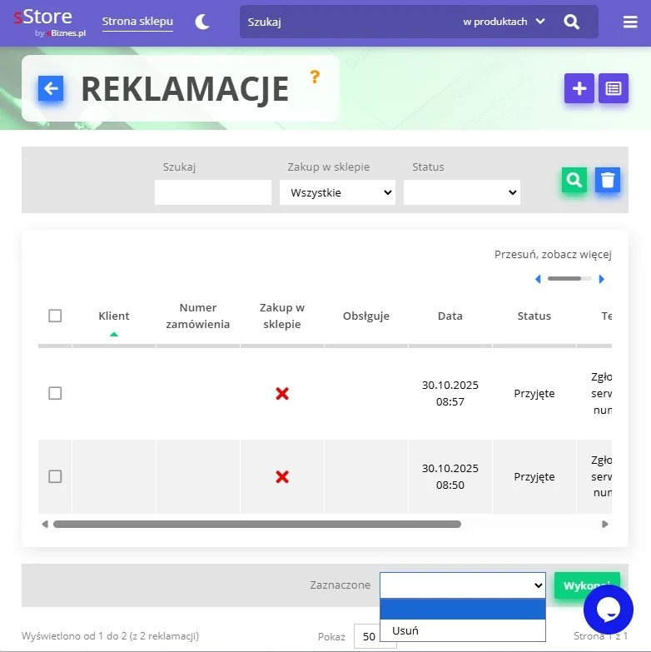The height and width of the screenshot is (652, 651).
Task: Click red X in 08:57 row
Action: 282,393
